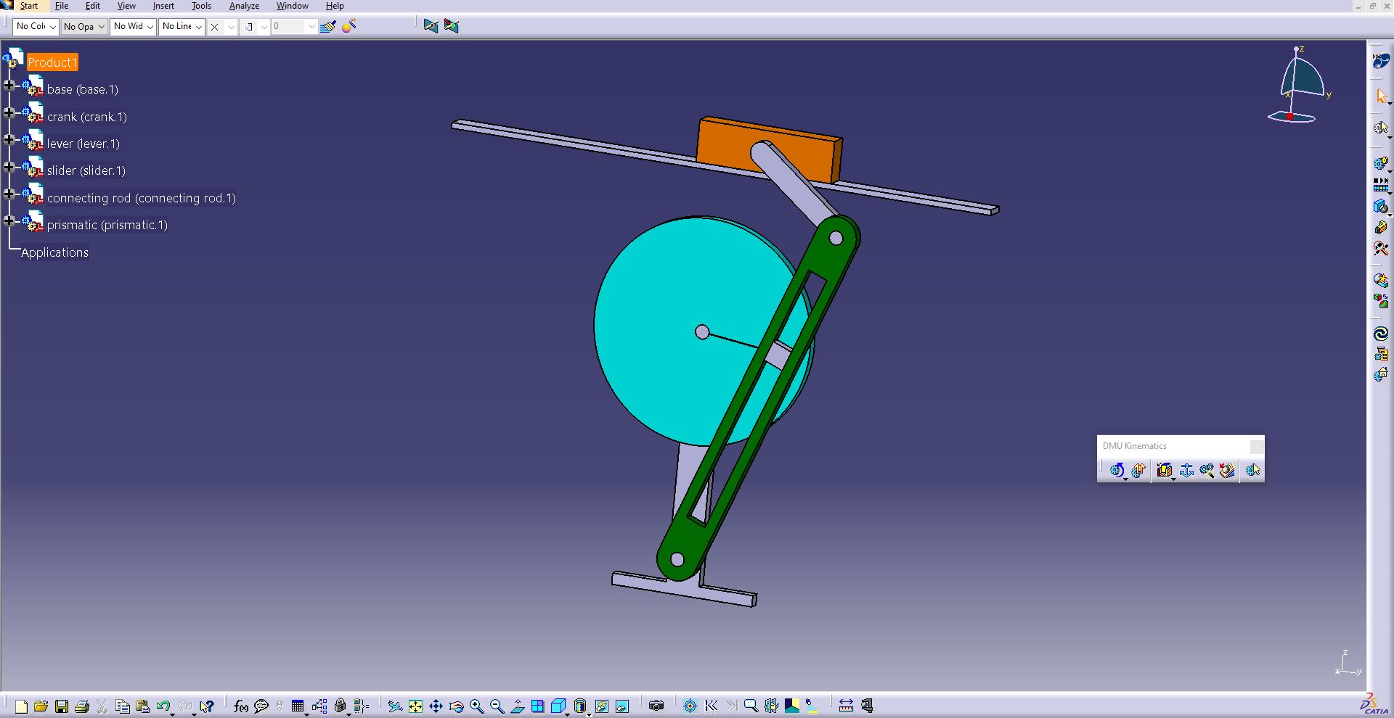Open the Window menu
Image resolution: width=1394 pixels, height=718 pixels.
[x=293, y=6]
